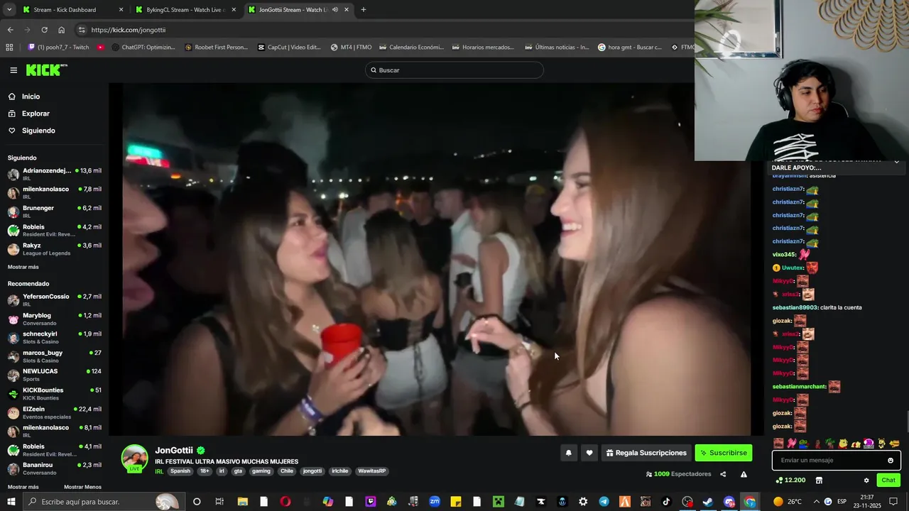
Task: Open the emoji picker in chat input
Action: coord(891,461)
